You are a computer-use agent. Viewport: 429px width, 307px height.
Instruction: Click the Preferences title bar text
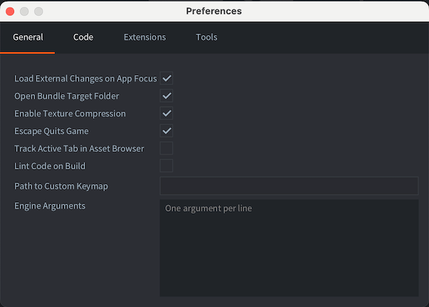(214, 11)
